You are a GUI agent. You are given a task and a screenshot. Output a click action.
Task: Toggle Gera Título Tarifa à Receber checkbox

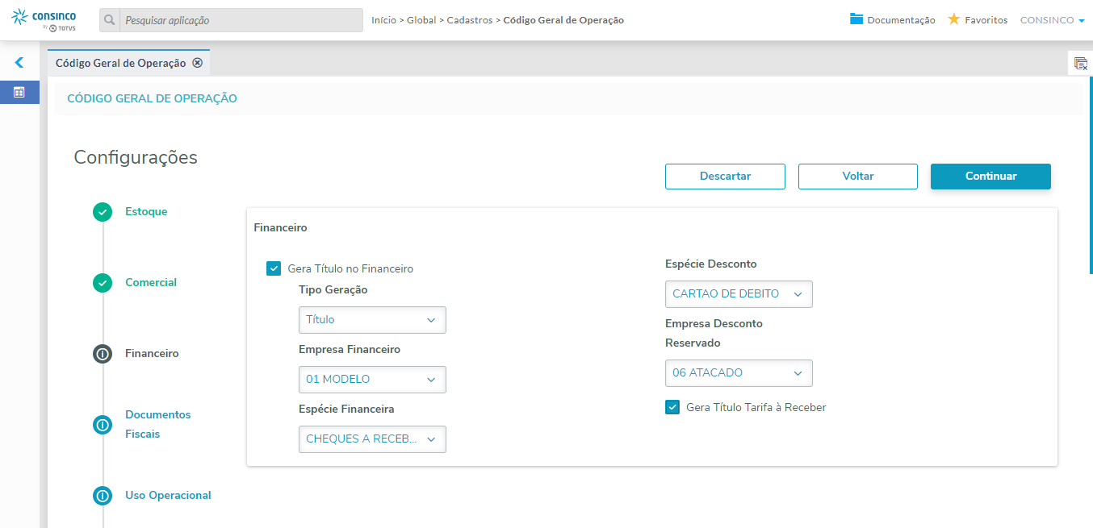coord(672,407)
